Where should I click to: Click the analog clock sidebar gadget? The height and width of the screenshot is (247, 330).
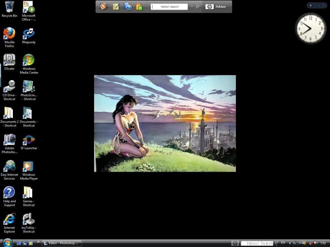pos(310,28)
